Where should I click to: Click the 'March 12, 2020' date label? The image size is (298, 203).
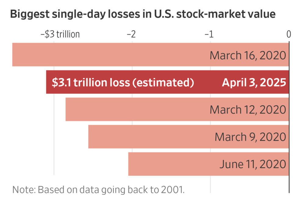coord(248,110)
